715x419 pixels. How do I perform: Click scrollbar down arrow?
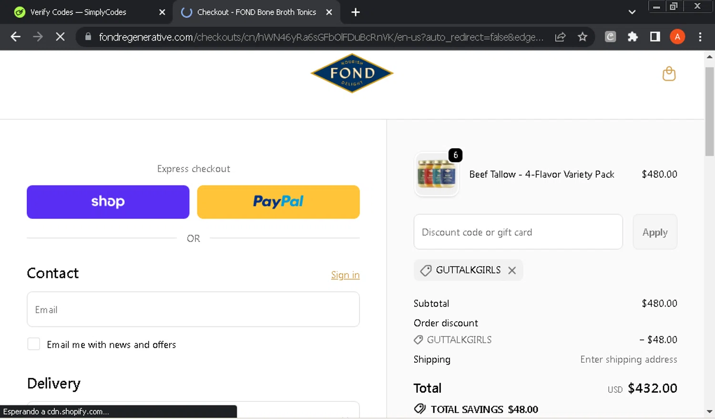coord(709,411)
